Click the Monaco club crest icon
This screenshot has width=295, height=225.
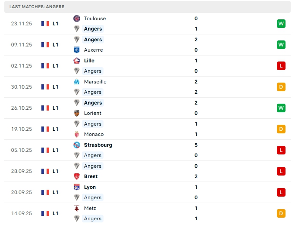click(77, 134)
